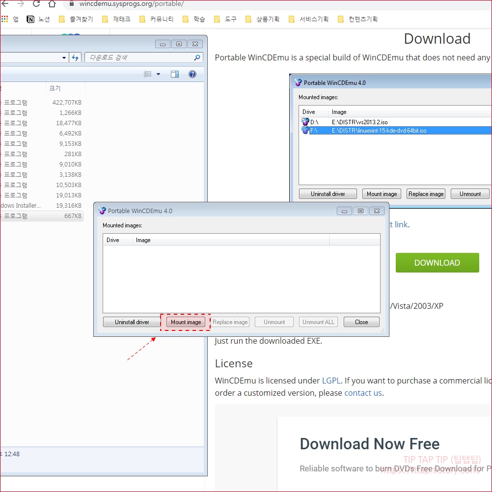Viewport: 492px width, 492px height.
Task: Click Image column header in front window
Action: pyautogui.click(x=231, y=240)
